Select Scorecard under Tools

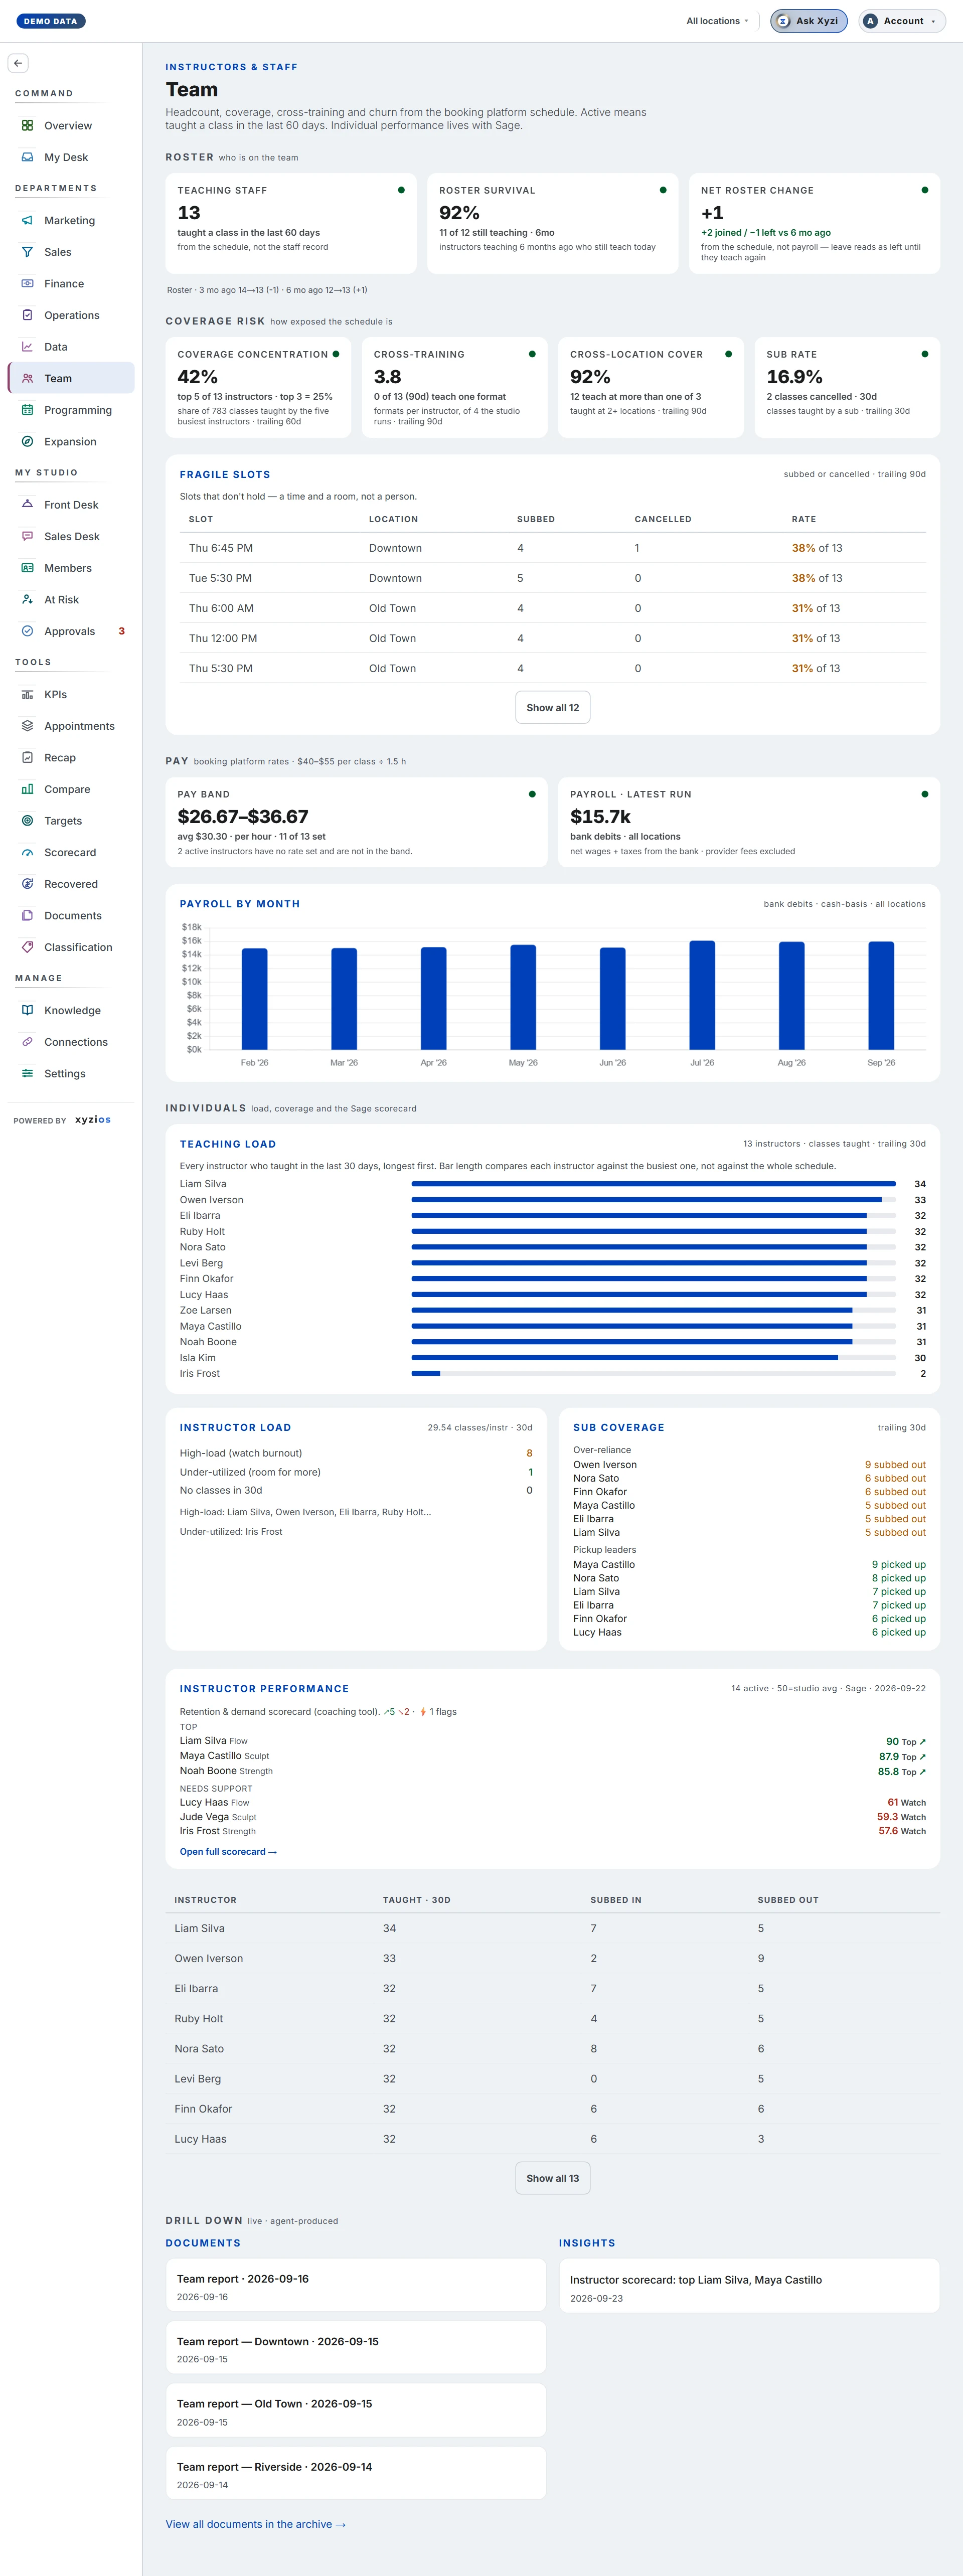(x=71, y=853)
